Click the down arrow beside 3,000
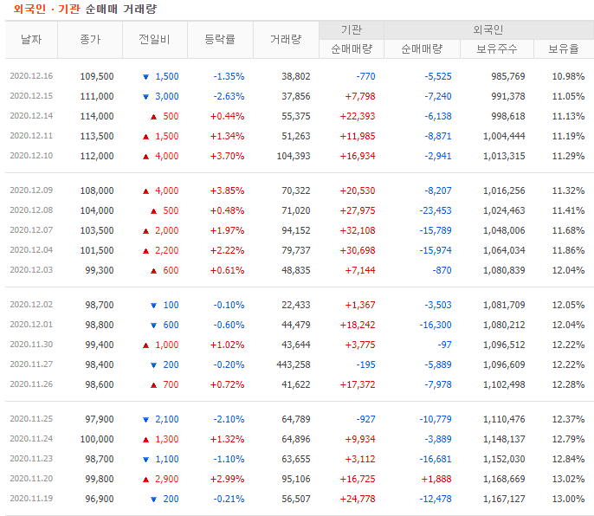 tap(145, 97)
